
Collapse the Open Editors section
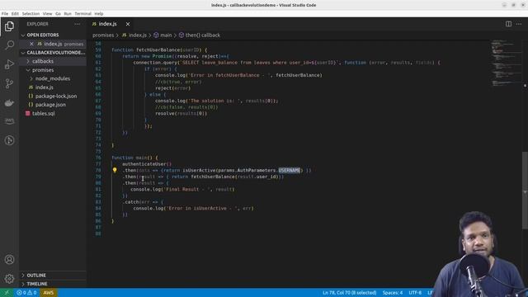coord(53,35)
